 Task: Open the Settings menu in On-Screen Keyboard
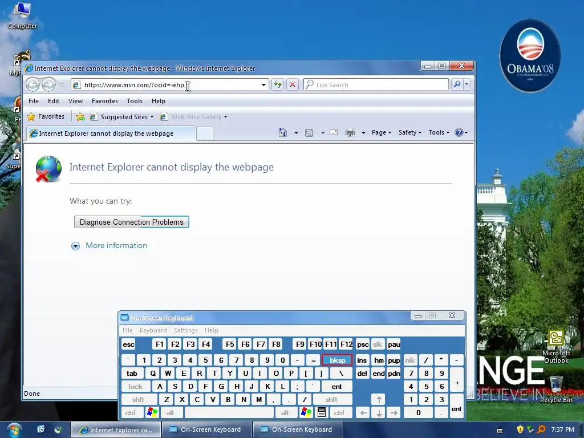tap(185, 330)
